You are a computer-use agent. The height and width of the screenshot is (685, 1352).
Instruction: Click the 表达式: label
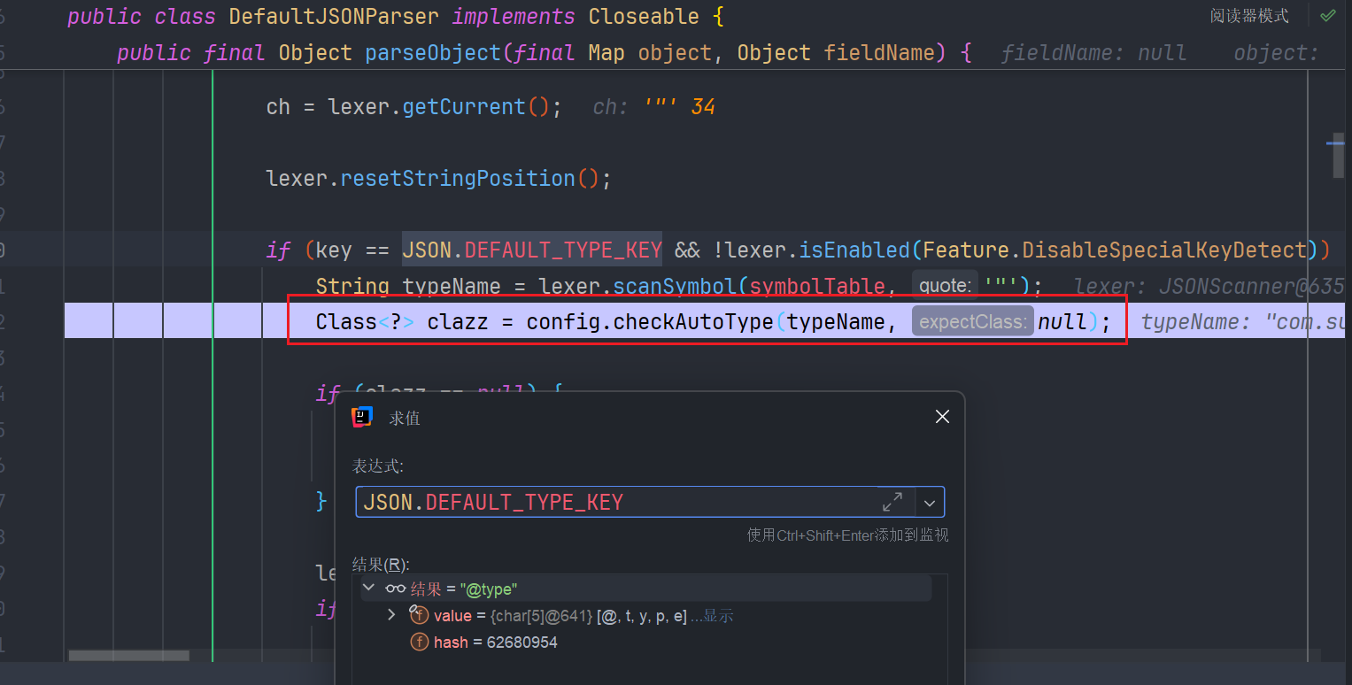pos(378,466)
